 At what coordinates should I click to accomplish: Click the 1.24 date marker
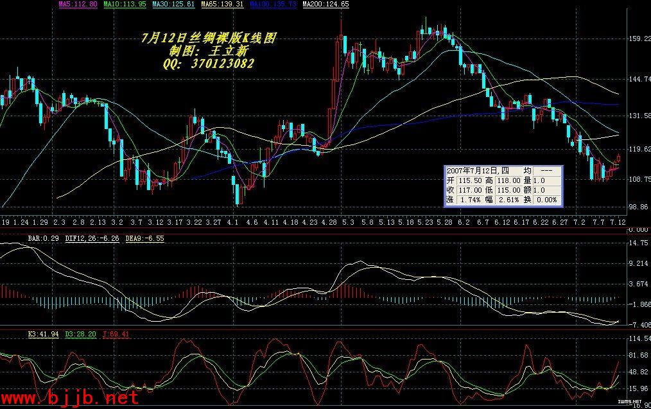21,222
